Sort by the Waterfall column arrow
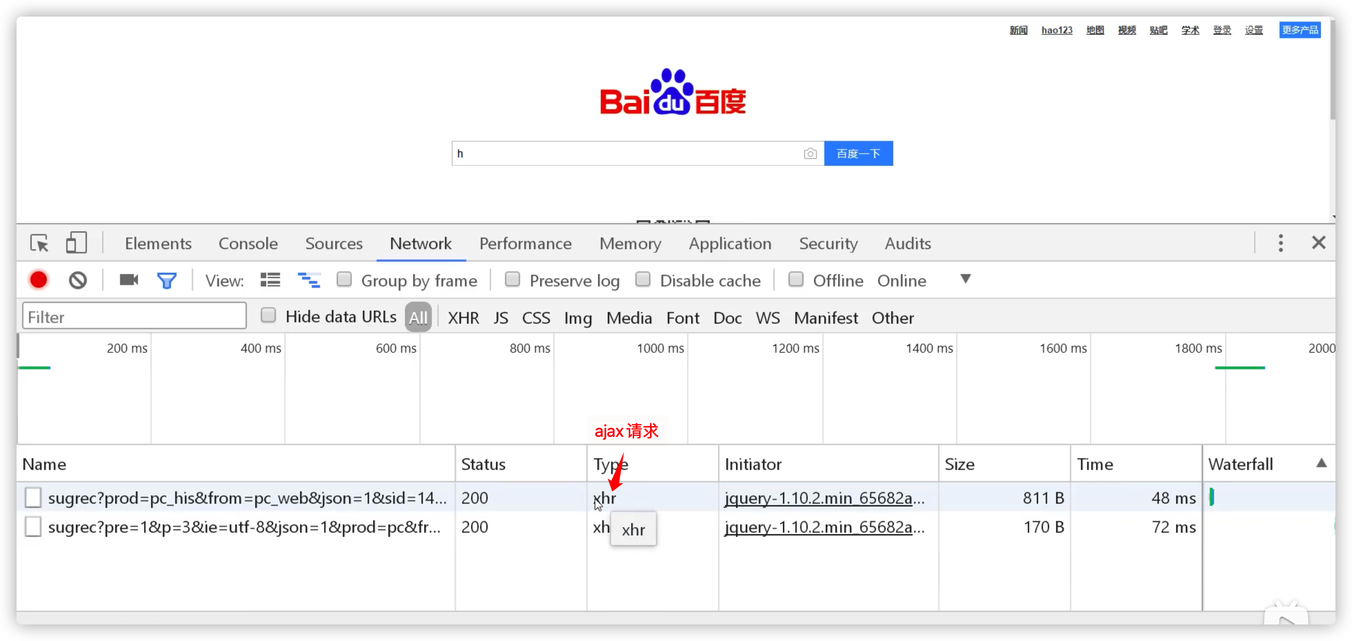The image size is (1352, 641). pyautogui.click(x=1321, y=463)
